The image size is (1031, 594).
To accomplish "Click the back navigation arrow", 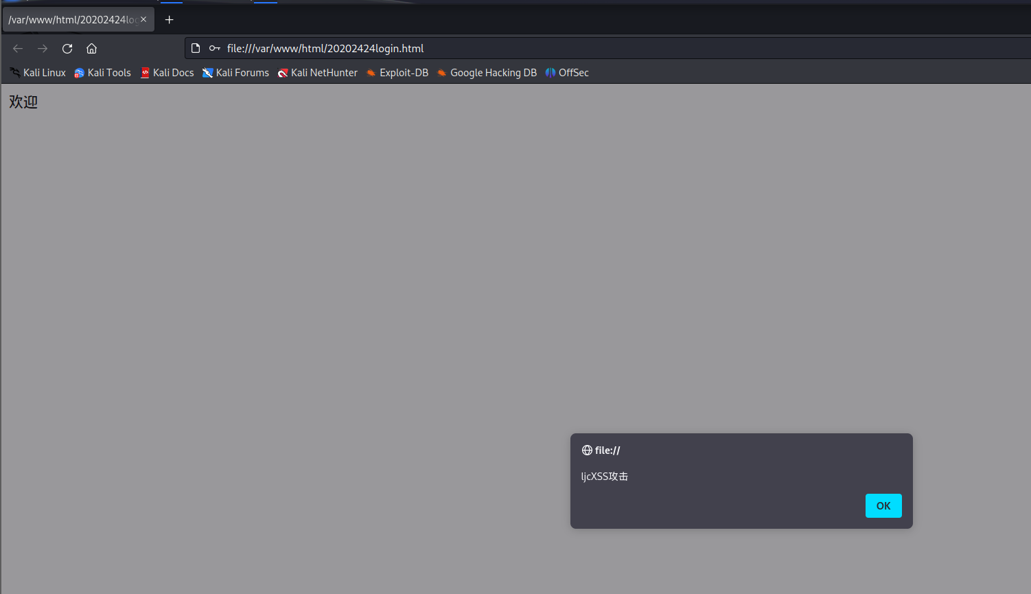I will click(18, 48).
